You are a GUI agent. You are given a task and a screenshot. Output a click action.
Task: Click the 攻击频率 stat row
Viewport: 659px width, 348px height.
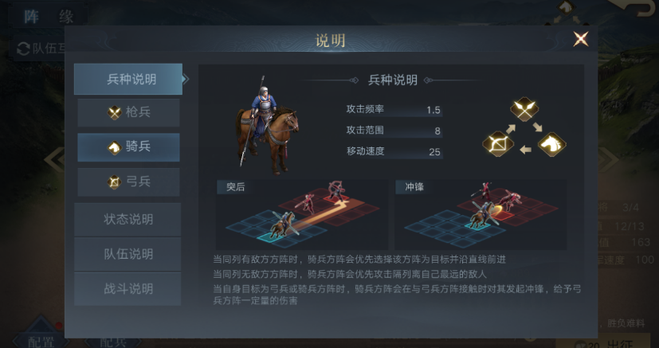tap(394, 110)
